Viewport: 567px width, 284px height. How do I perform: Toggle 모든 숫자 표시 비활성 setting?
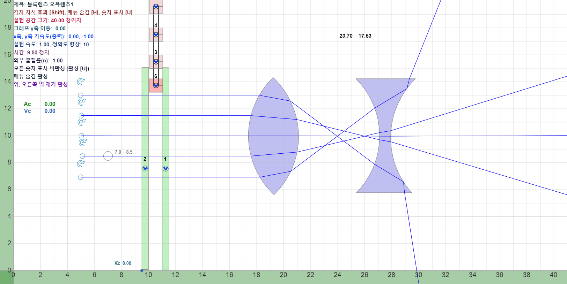pyautogui.click(x=51, y=68)
